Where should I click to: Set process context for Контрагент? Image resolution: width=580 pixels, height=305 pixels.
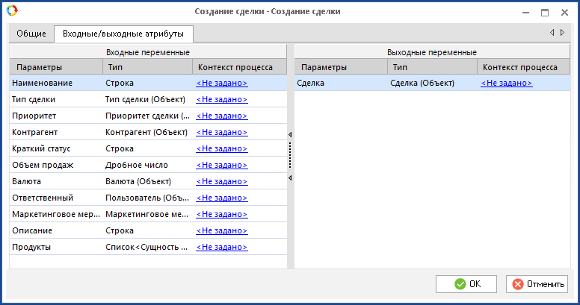(x=222, y=132)
